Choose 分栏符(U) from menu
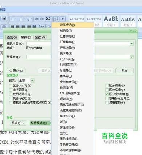142x155 pixels. [x=72, y=70]
